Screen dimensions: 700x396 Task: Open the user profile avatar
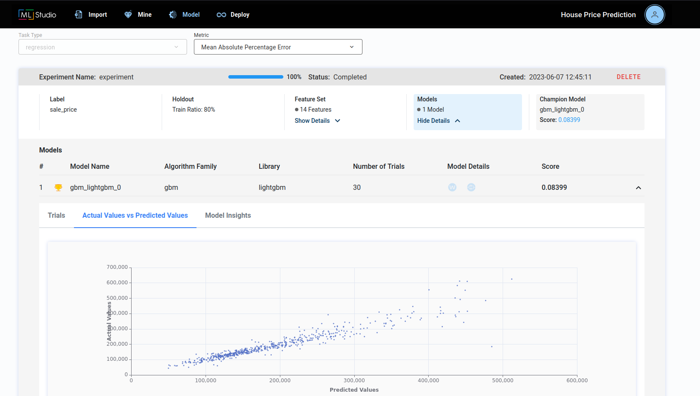pyautogui.click(x=654, y=15)
